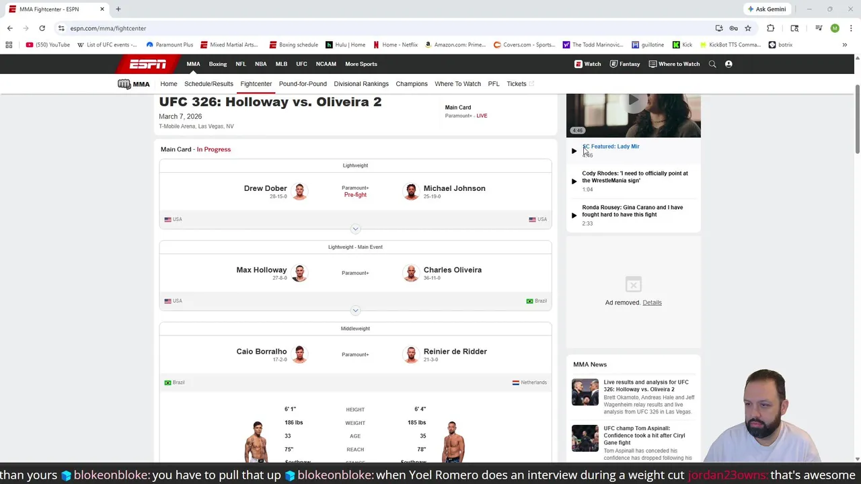The width and height of the screenshot is (861, 484).
Task: Open the Boxing schedule bookmark
Action: (293, 45)
